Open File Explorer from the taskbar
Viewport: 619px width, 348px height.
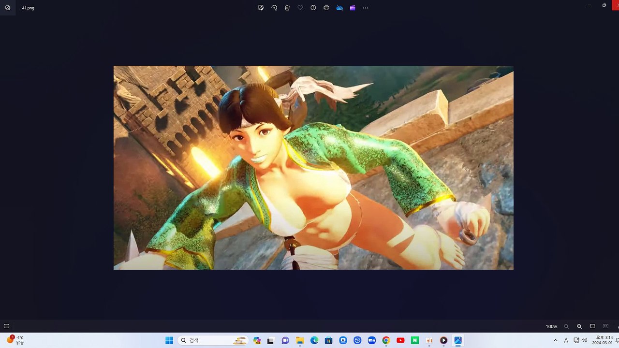[x=299, y=340]
